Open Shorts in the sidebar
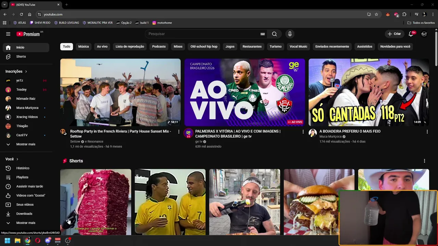This screenshot has width=438, height=246. point(26,57)
